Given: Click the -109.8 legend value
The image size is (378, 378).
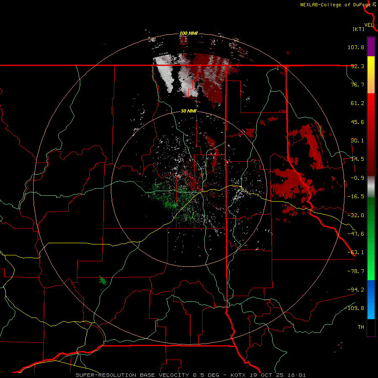Looking at the screenshot, I should (x=354, y=308).
